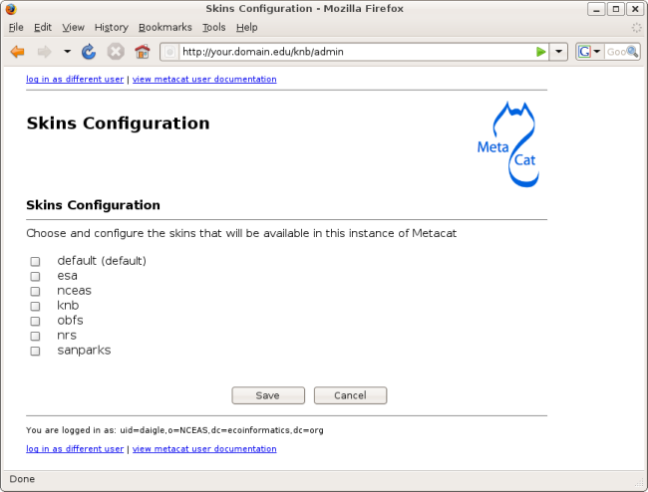Viewport: 648px width, 492px height.
Task: Open the Google search engine selector
Action: click(x=589, y=52)
